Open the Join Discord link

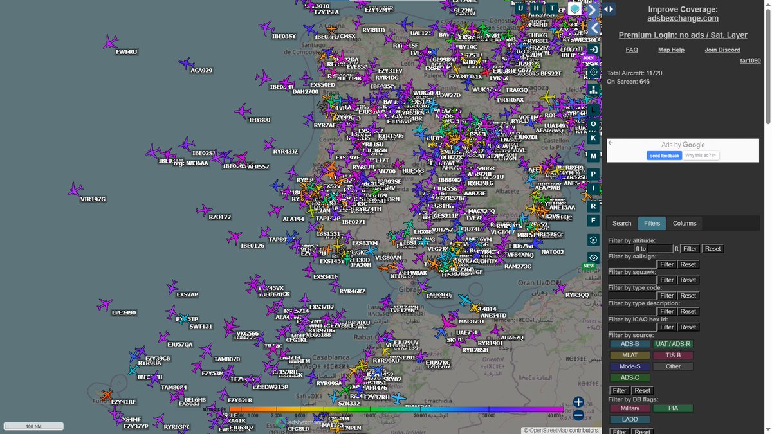click(x=722, y=50)
